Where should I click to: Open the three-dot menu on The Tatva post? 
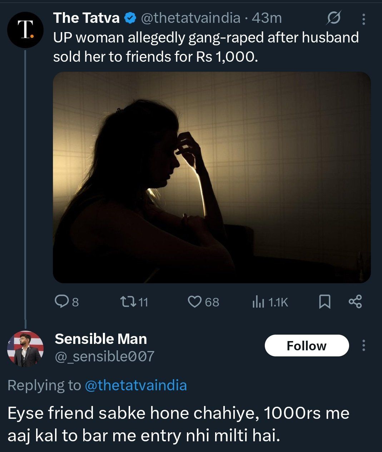[x=363, y=19]
